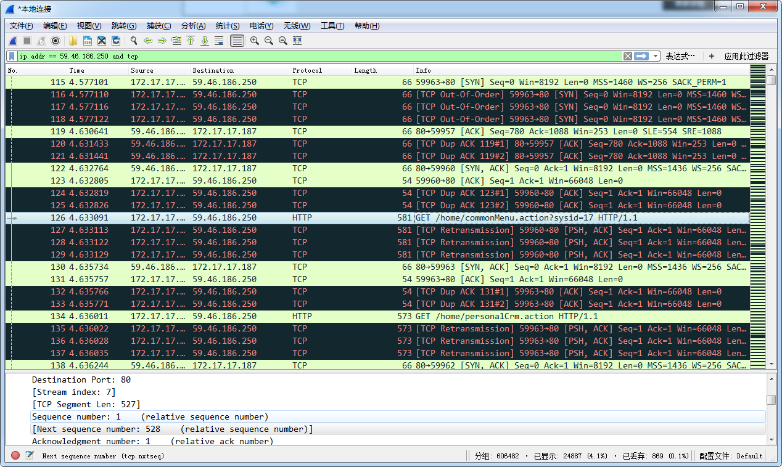Open the 分析(A) menu
Image resolution: width=782 pixels, height=467 pixels.
coord(193,26)
